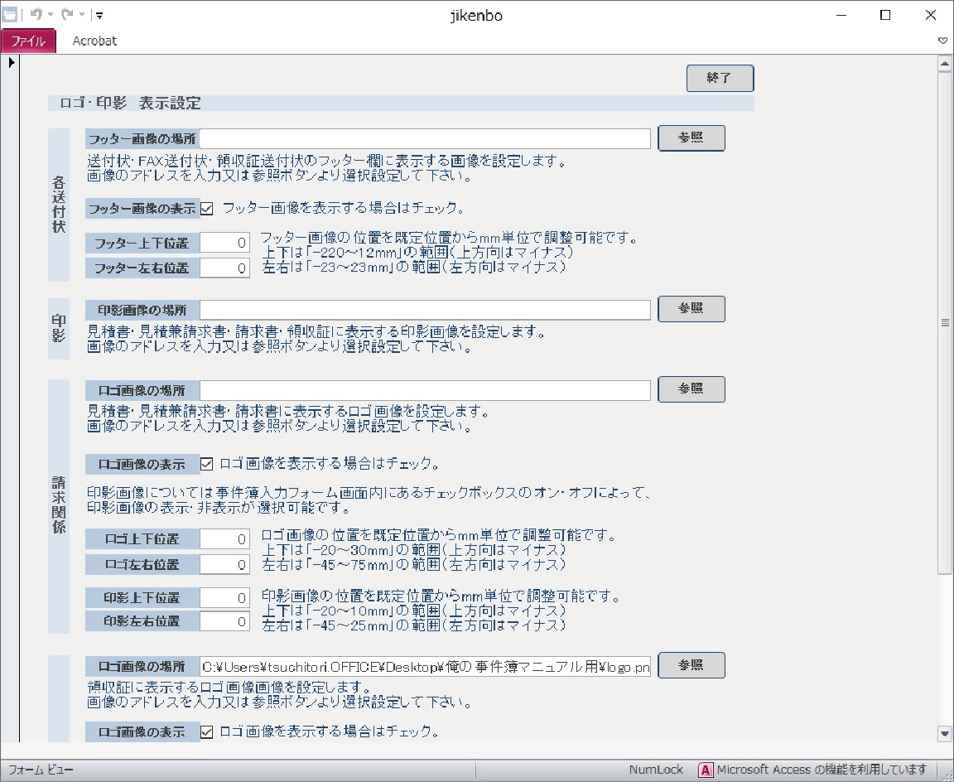954x782 pixels.
Task: Switch to the Acrobat tab
Action: 94,41
